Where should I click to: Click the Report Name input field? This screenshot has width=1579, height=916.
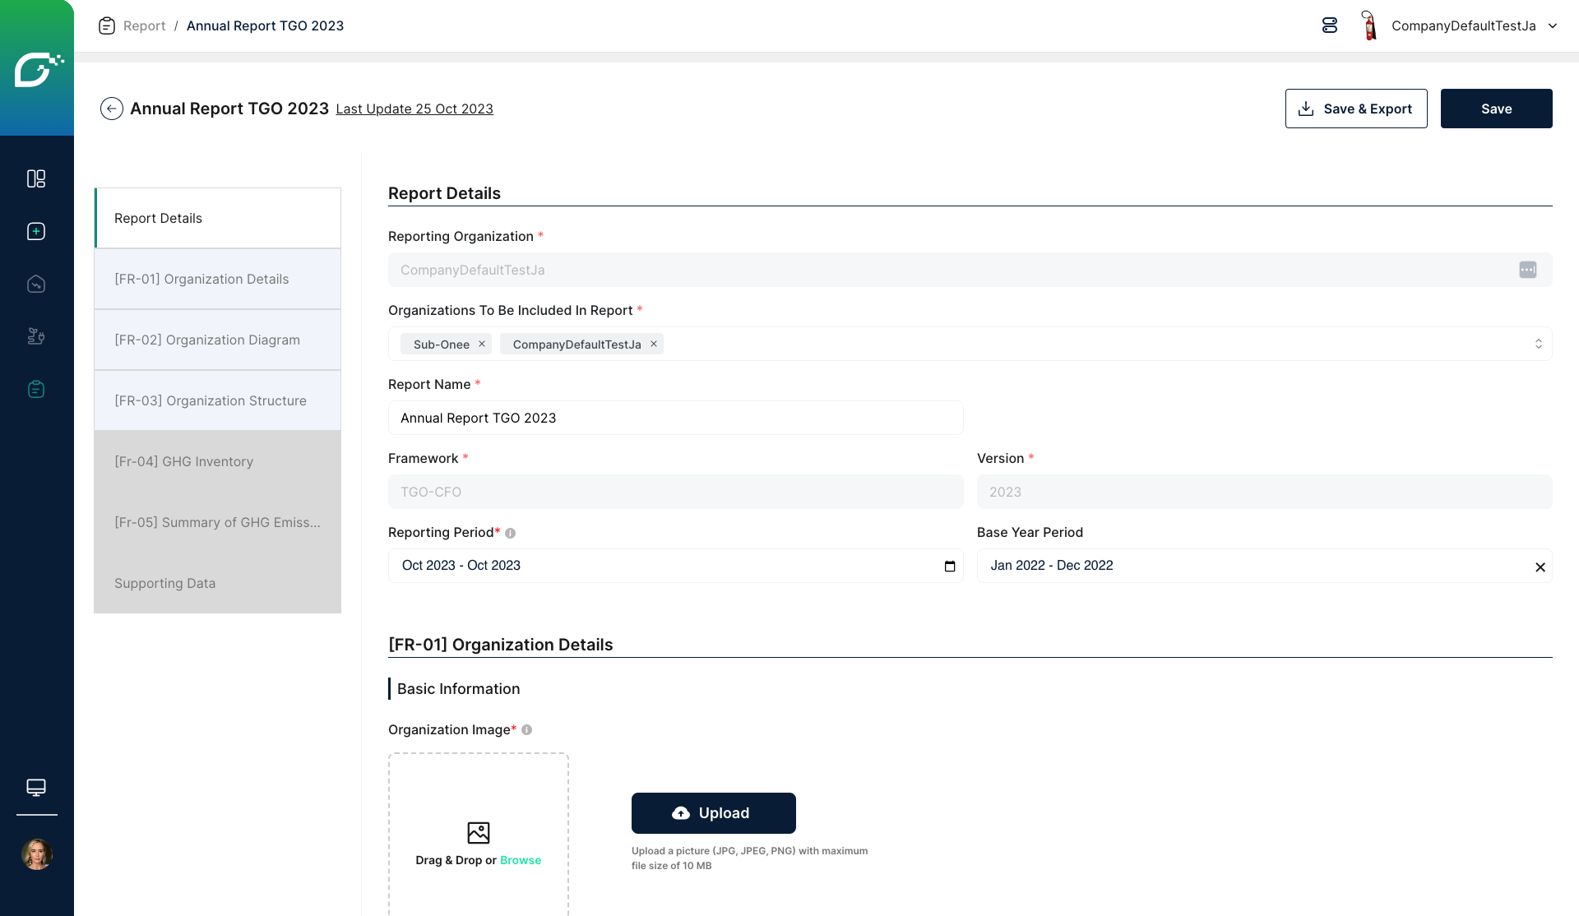[x=674, y=418]
